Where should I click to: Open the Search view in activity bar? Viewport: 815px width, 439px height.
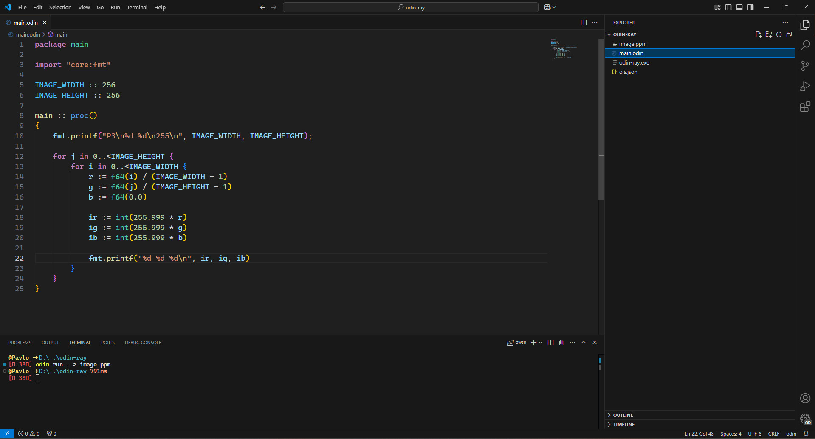(x=805, y=45)
